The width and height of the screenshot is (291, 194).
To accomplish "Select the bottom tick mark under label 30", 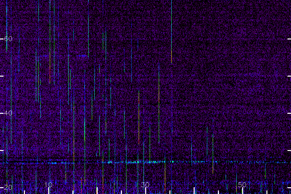I will [145, 191].
